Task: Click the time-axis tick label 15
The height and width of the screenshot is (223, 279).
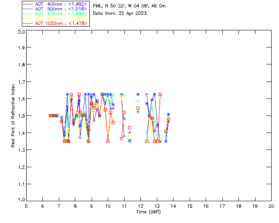Action: [x=190, y=206]
